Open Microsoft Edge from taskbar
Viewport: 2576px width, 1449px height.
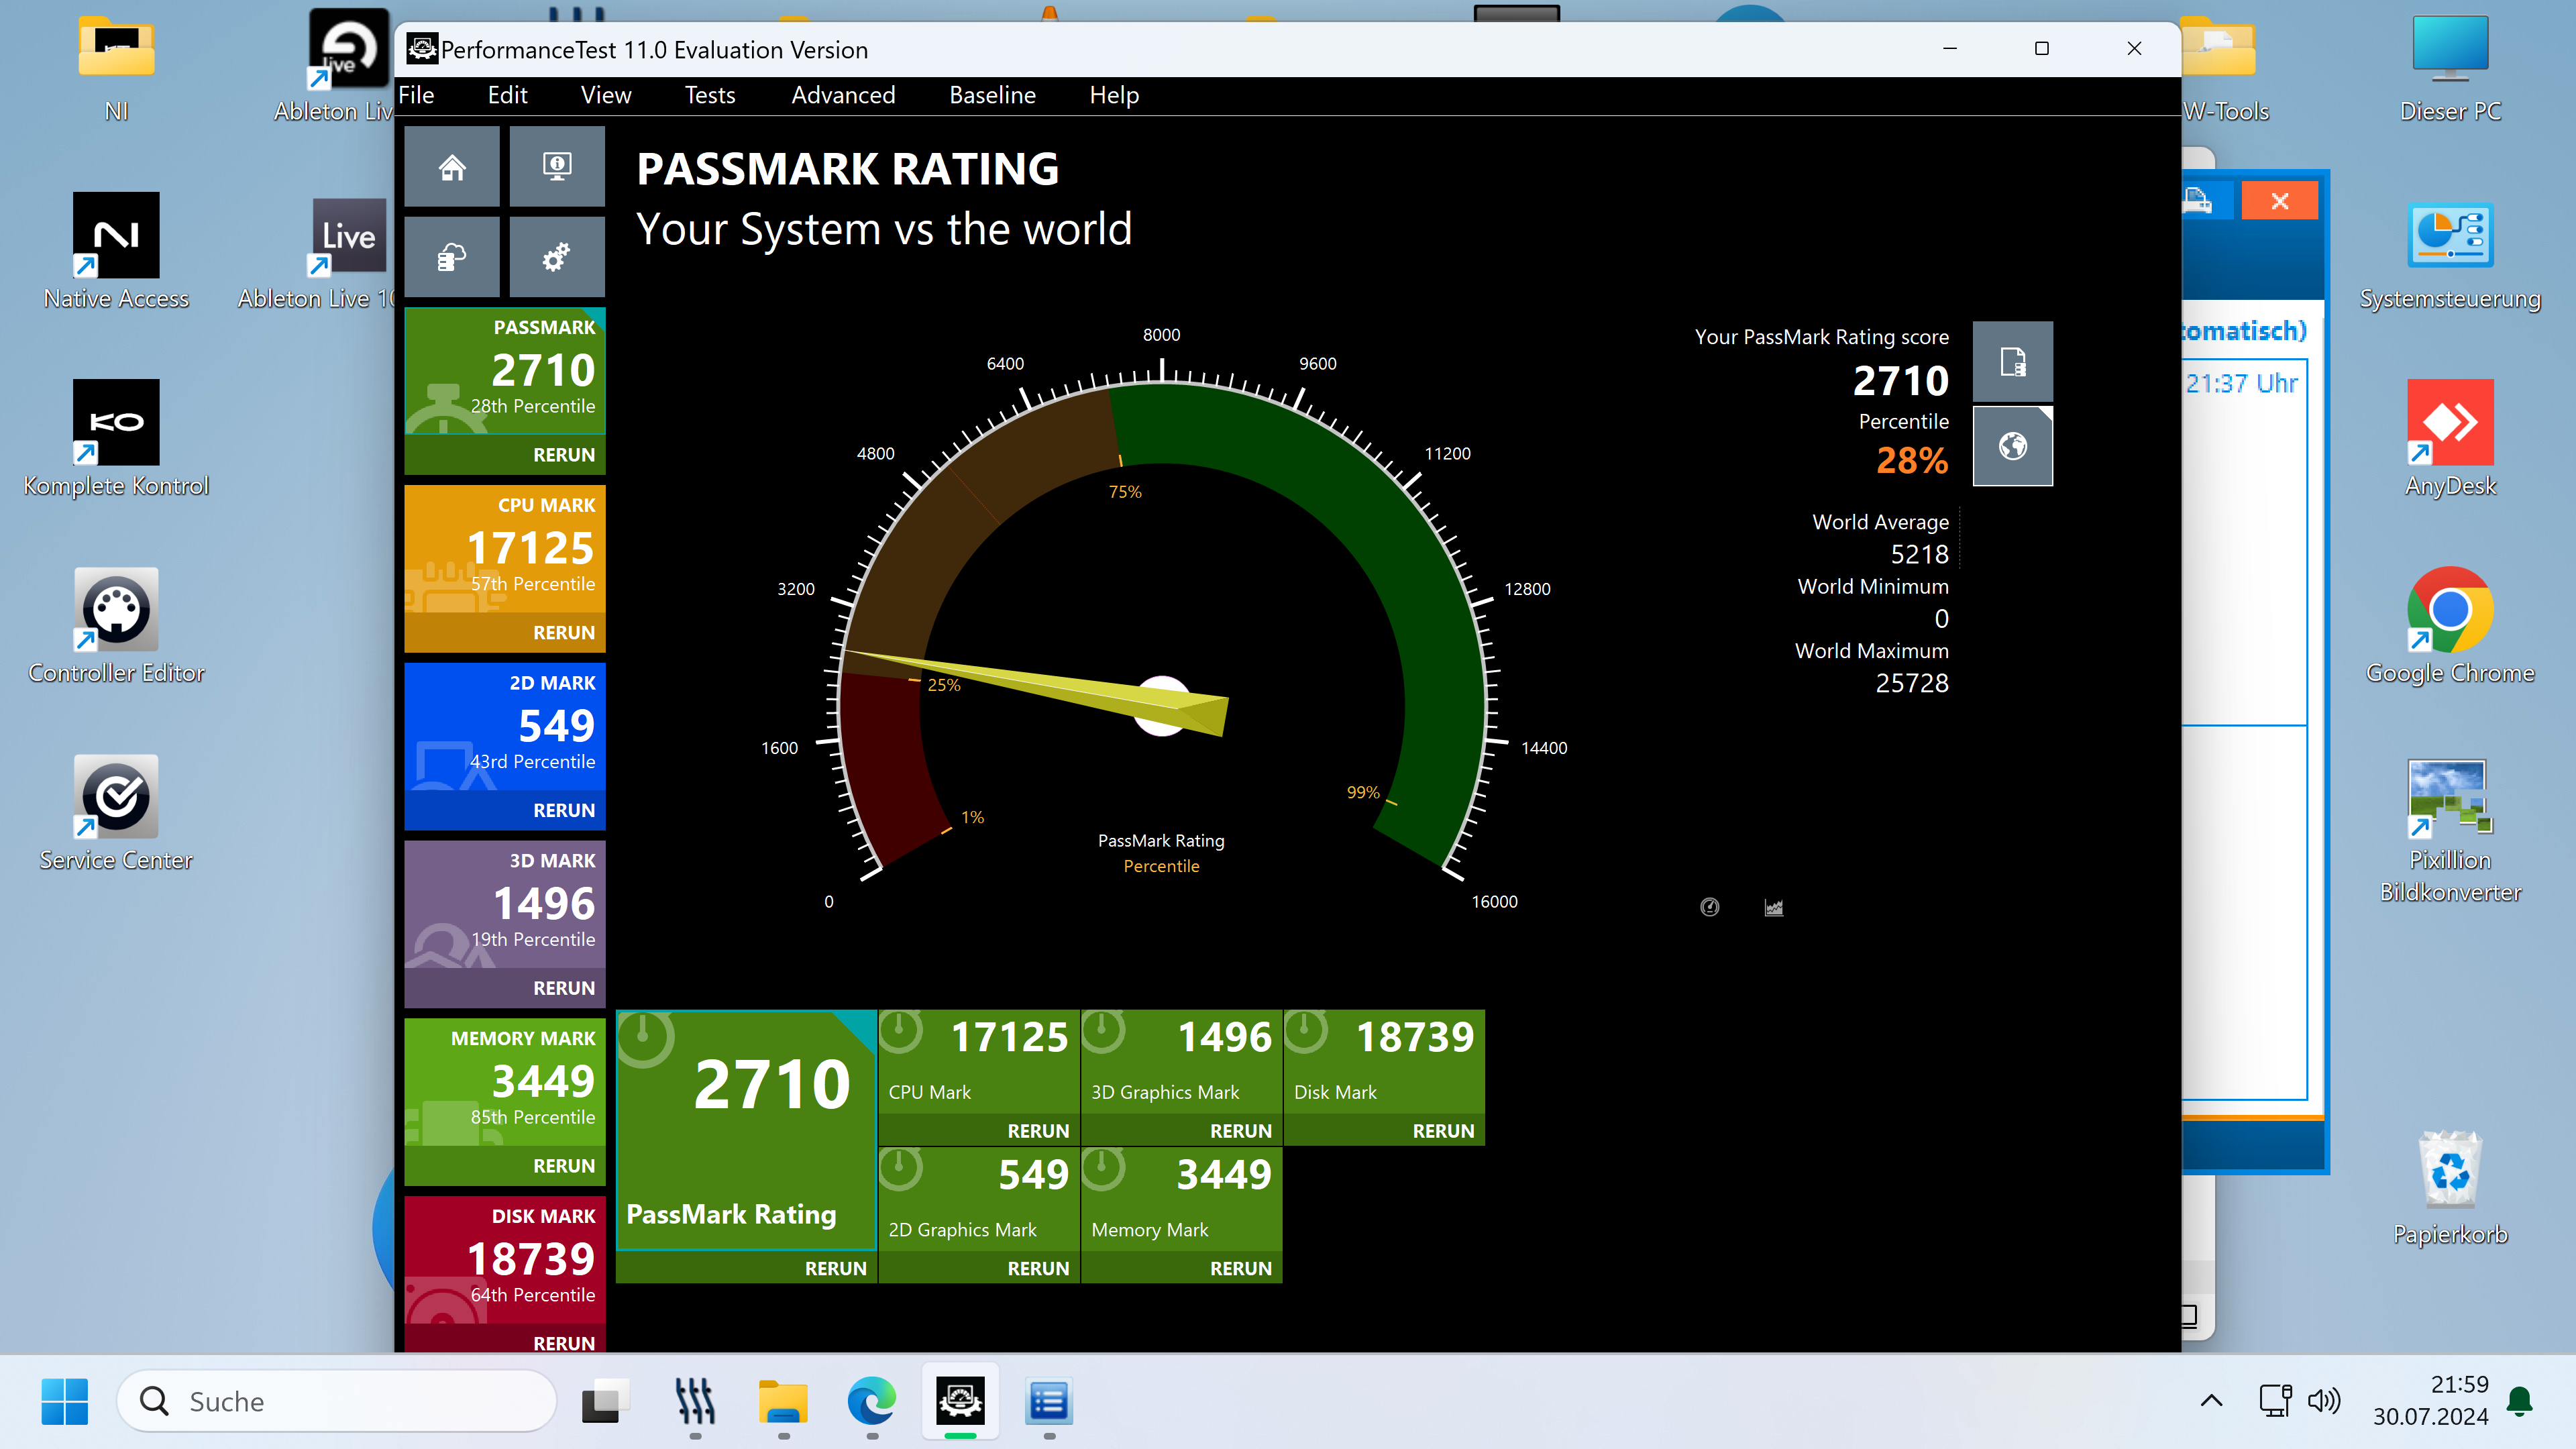[871, 1401]
